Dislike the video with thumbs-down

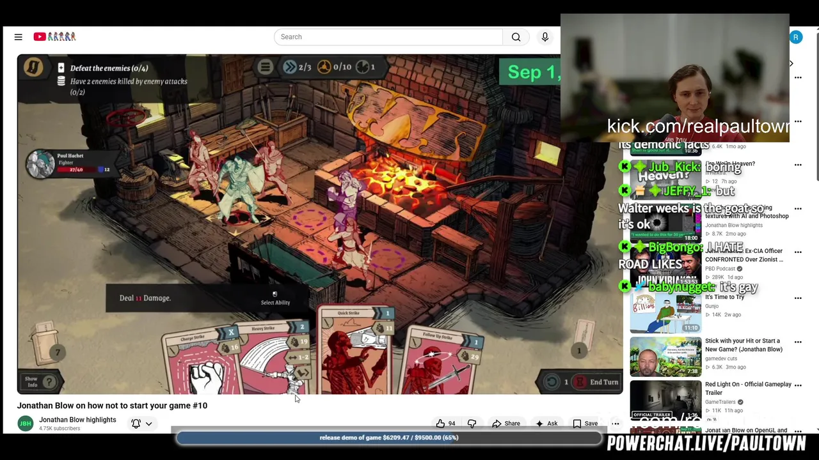472,424
